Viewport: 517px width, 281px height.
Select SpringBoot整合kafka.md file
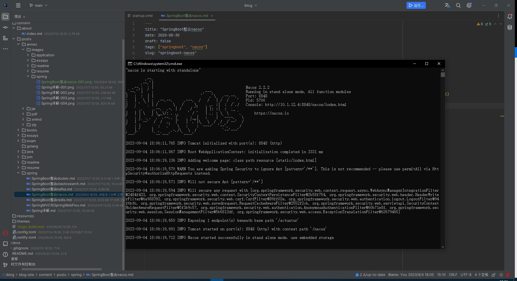(52, 189)
